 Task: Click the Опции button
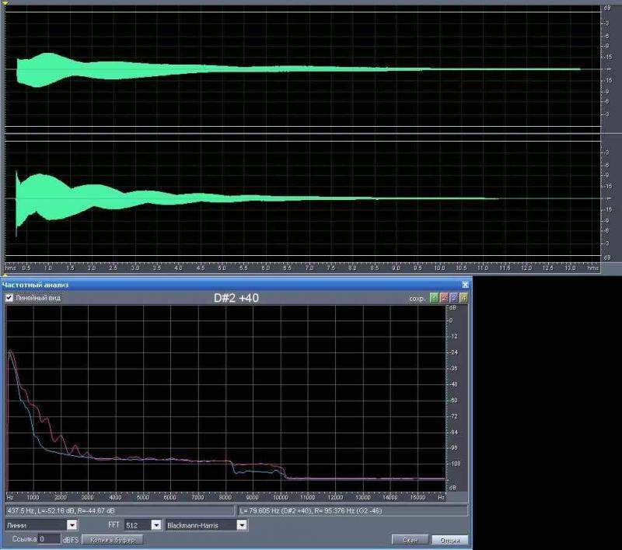click(450, 540)
